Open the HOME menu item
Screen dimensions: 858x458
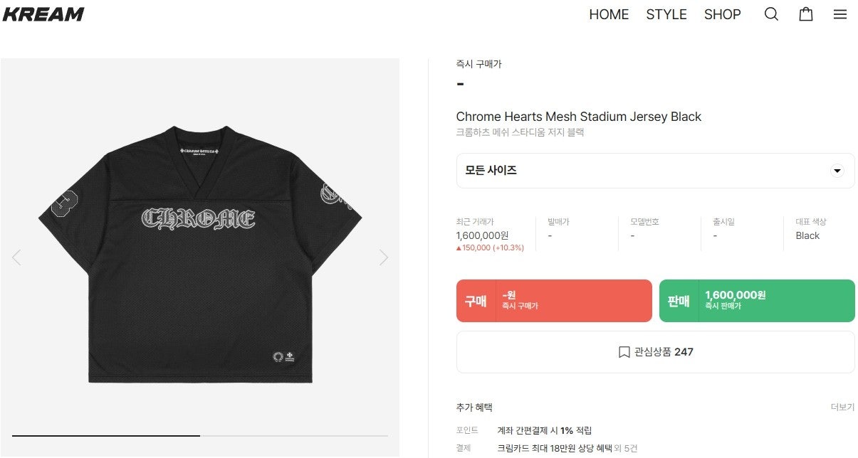click(x=609, y=14)
